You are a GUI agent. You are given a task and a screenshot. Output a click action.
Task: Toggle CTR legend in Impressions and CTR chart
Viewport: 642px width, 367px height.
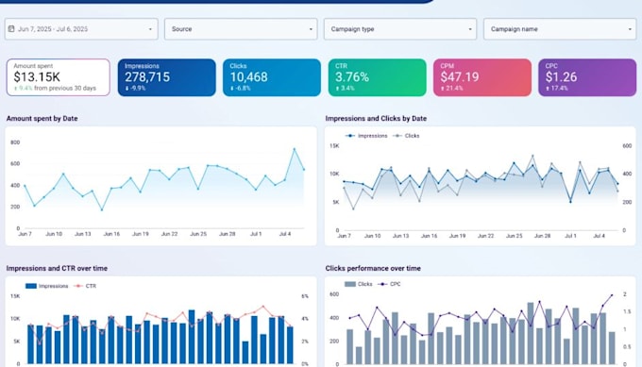point(85,286)
